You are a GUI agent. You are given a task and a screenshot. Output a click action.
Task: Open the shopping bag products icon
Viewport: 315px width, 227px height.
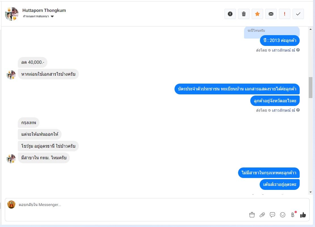252,215
